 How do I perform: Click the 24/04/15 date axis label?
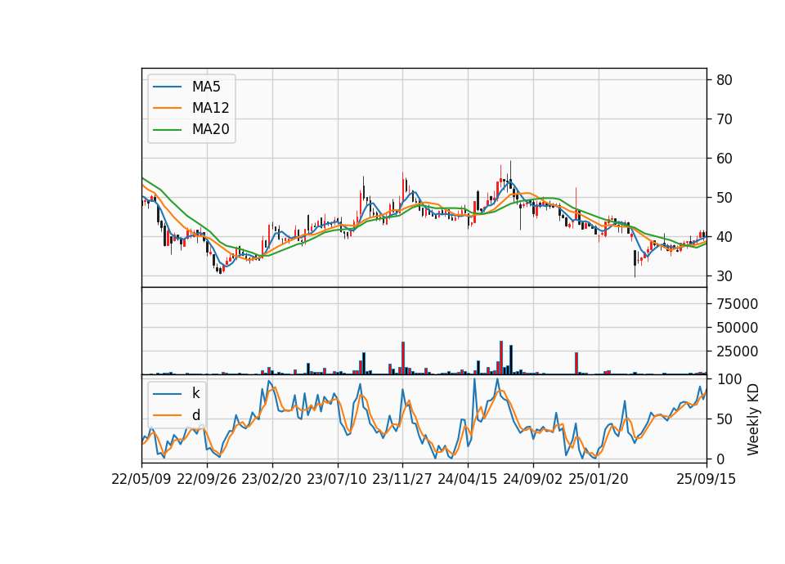coord(468,479)
